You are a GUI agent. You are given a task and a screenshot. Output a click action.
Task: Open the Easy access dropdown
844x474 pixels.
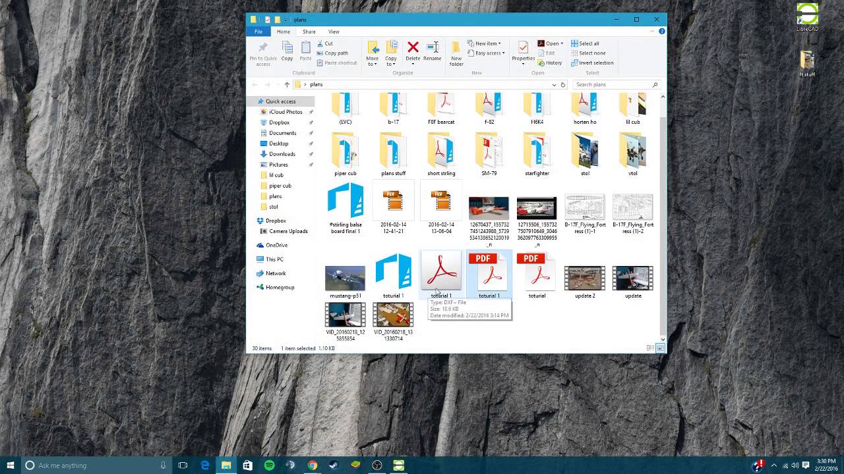click(x=486, y=53)
